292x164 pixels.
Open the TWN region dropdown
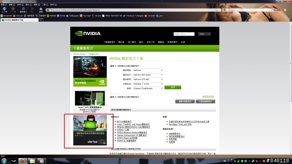204,34
